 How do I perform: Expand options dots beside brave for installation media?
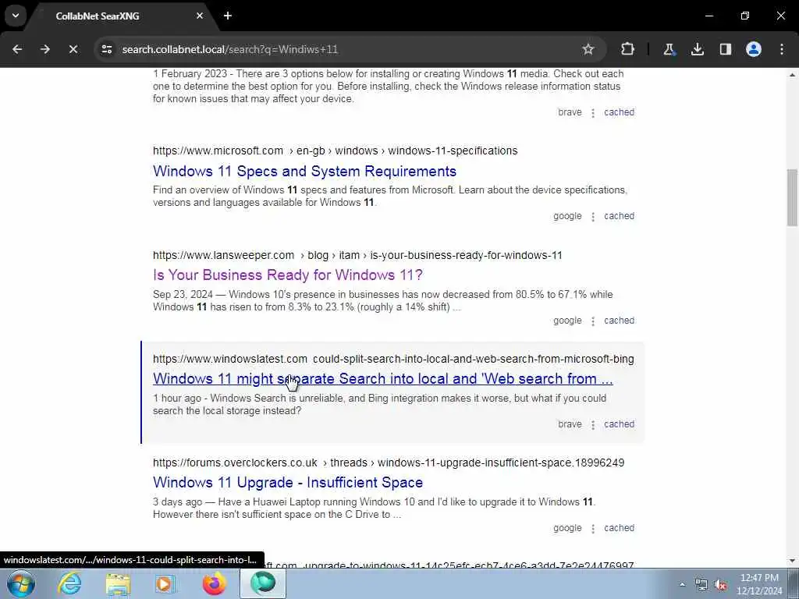pyautogui.click(x=593, y=113)
